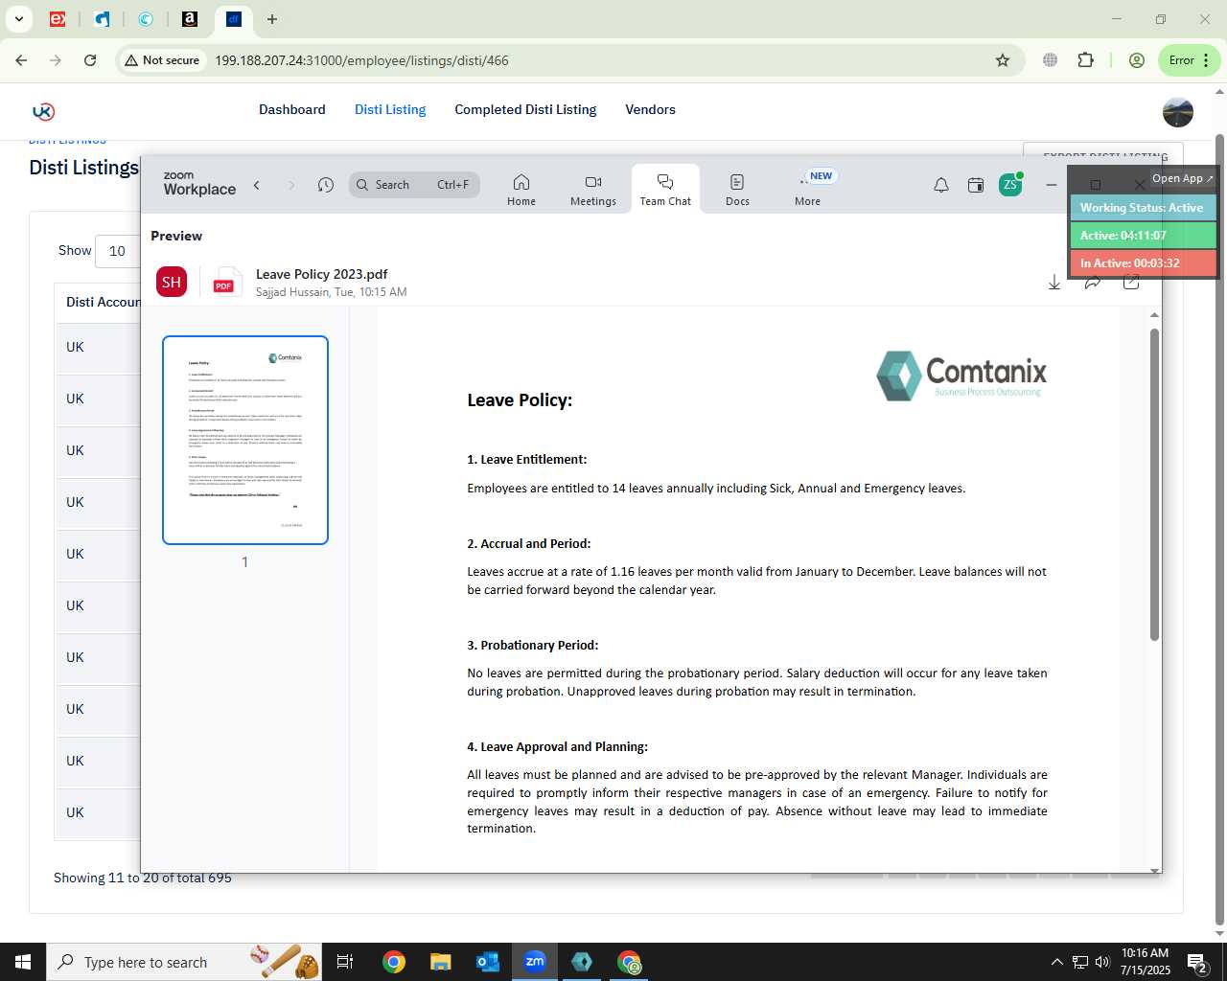Screen dimensions: 1227x981
Task: Open Task View on the taskbar
Action: coord(345,962)
